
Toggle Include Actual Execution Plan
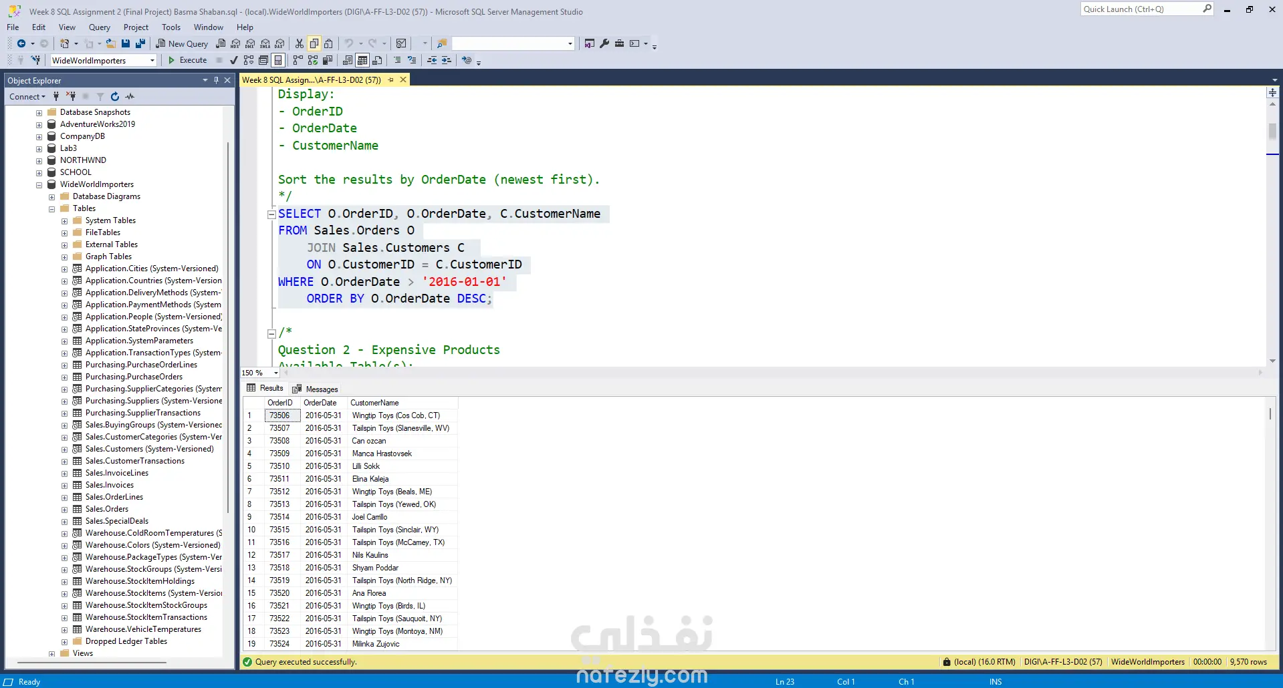(x=298, y=60)
